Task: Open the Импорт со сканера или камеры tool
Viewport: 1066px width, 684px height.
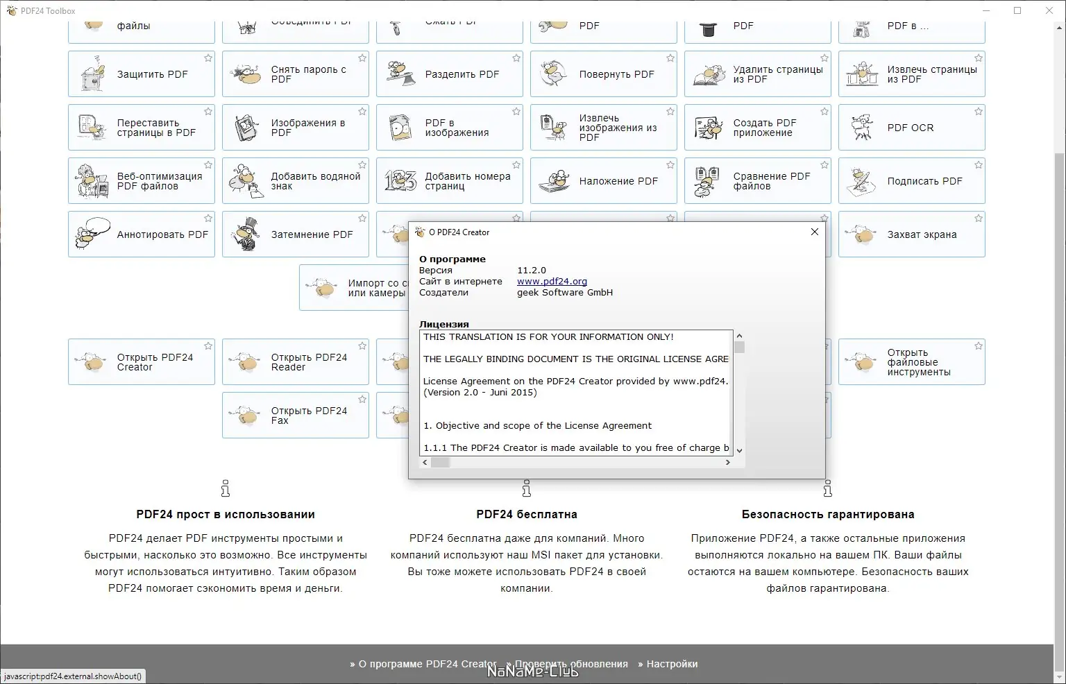Action: [x=354, y=288]
